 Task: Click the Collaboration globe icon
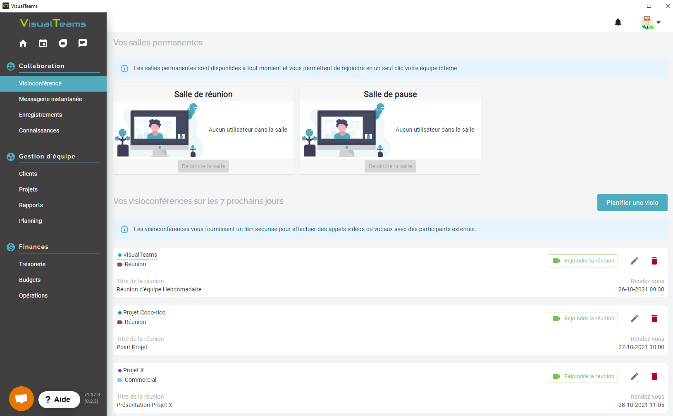point(10,66)
